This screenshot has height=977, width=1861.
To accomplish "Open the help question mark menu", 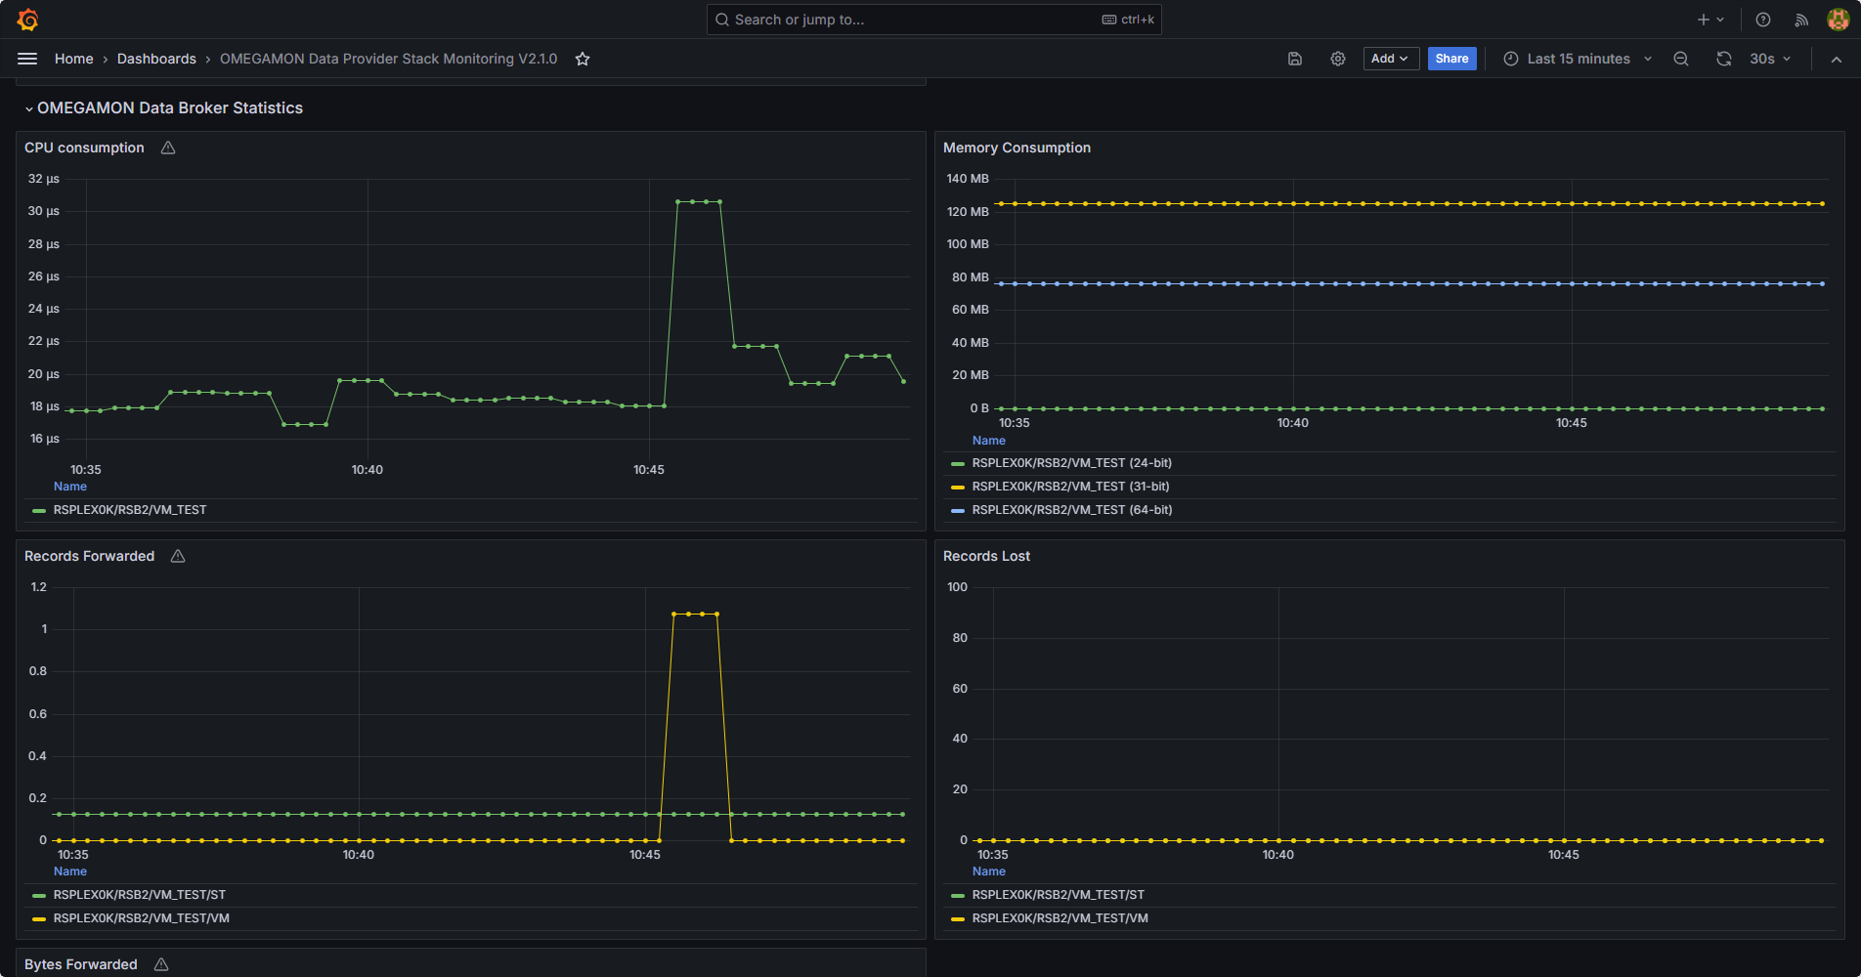I will click(1763, 20).
